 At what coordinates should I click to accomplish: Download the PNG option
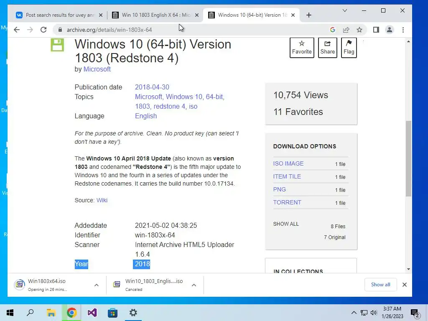click(280, 189)
